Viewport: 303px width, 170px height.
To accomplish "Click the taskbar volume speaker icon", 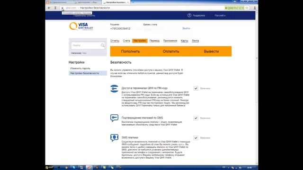I will [241, 168].
